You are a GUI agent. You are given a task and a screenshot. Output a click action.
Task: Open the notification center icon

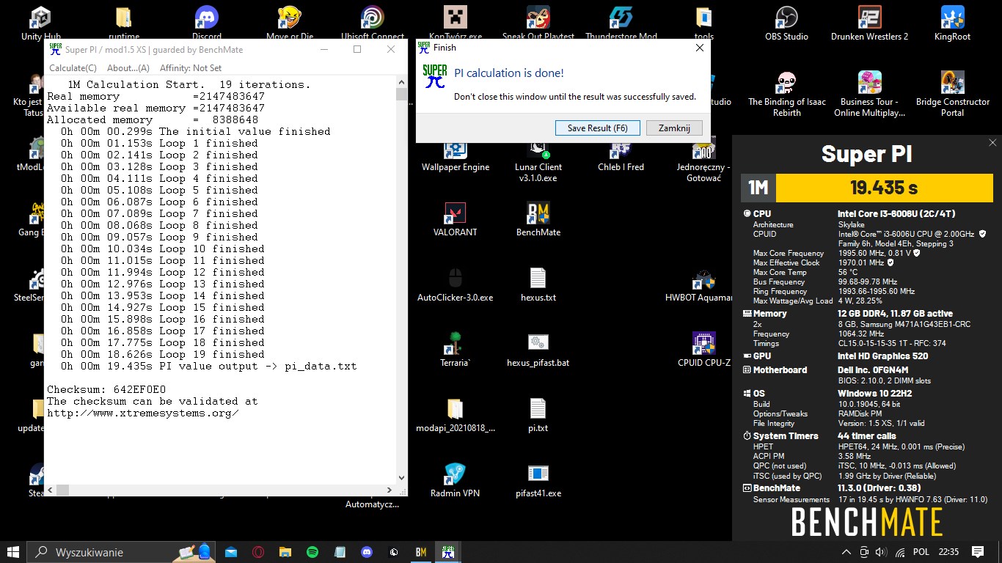pos(978,552)
